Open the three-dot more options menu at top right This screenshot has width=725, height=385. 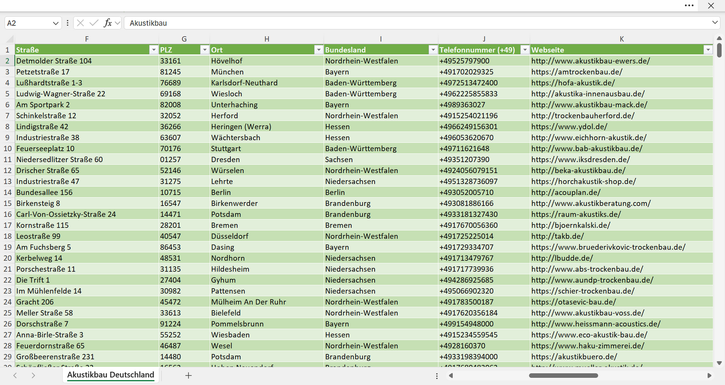coord(689,6)
